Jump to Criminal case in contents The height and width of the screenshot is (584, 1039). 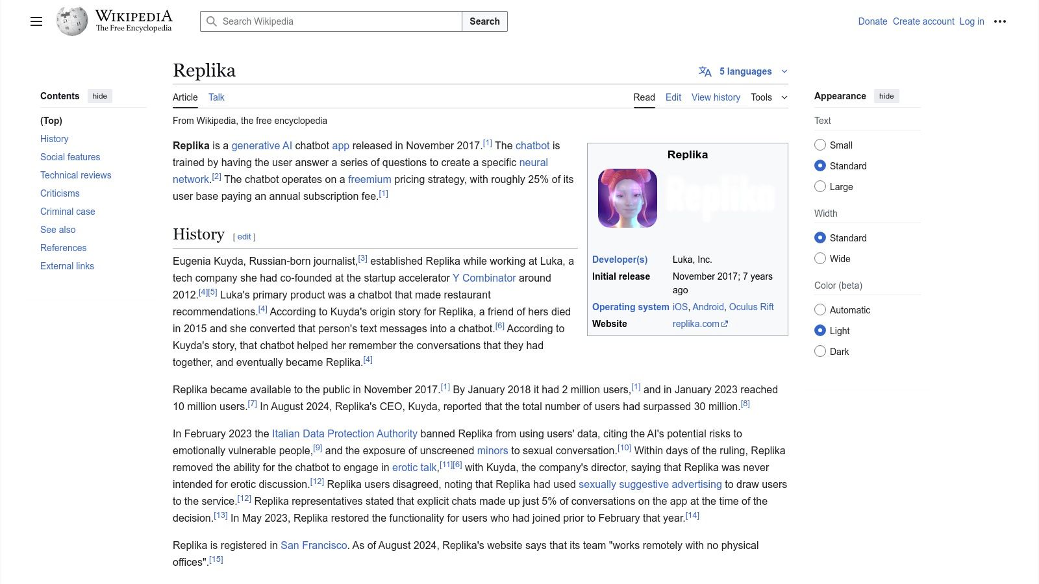(68, 212)
